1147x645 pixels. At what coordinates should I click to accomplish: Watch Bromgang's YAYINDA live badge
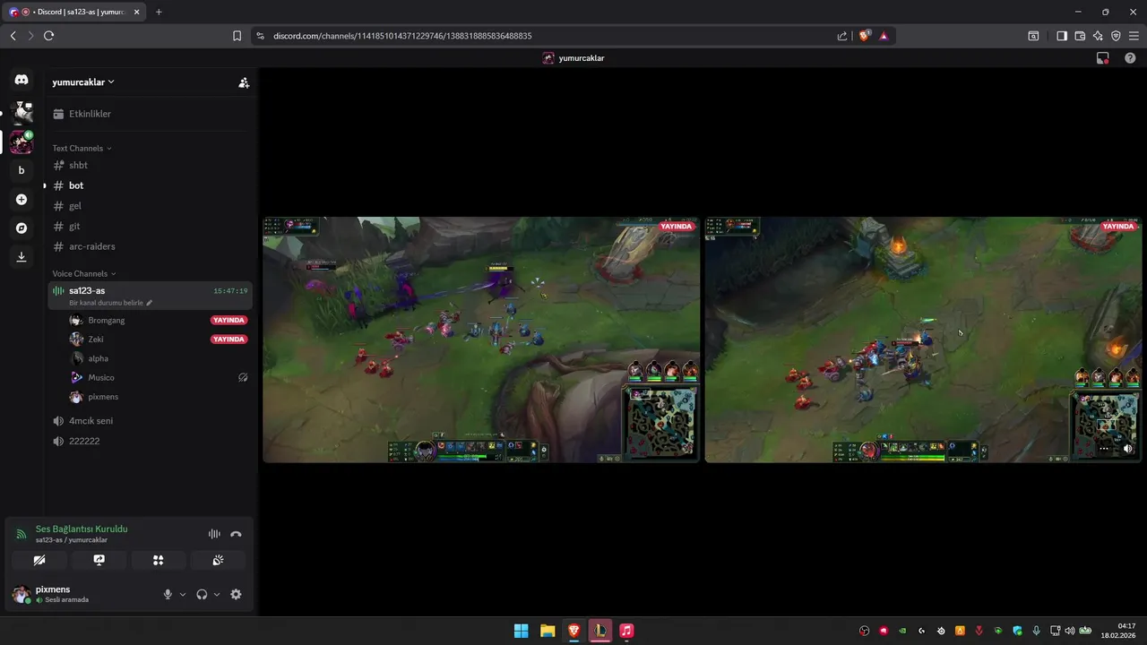pyautogui.click(x=229, y=320)
